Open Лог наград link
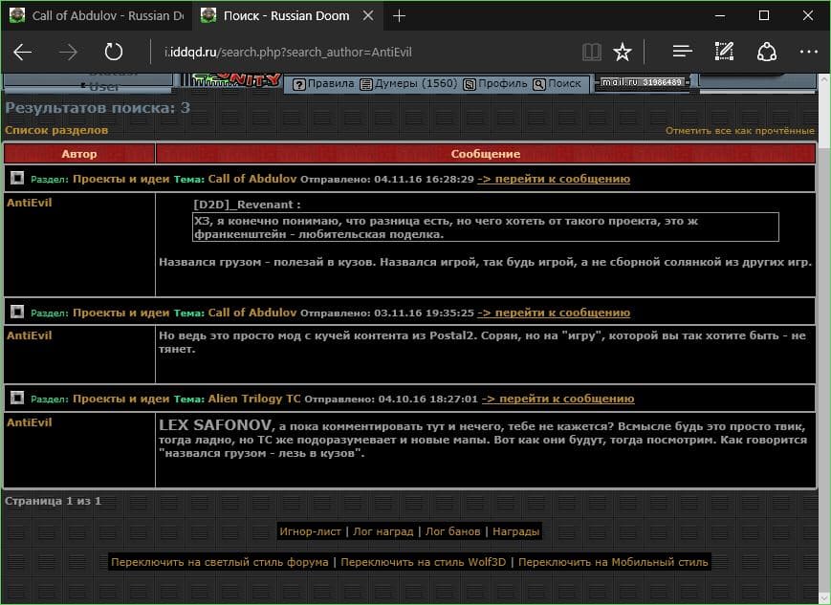Image resolution: width=831 pixels, height=605 pixels. click(x=383, y=531)
